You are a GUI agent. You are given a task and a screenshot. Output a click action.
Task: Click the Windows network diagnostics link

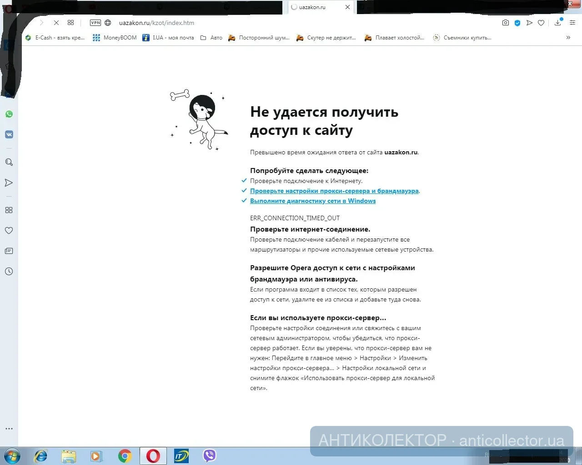tap(313, 201)
